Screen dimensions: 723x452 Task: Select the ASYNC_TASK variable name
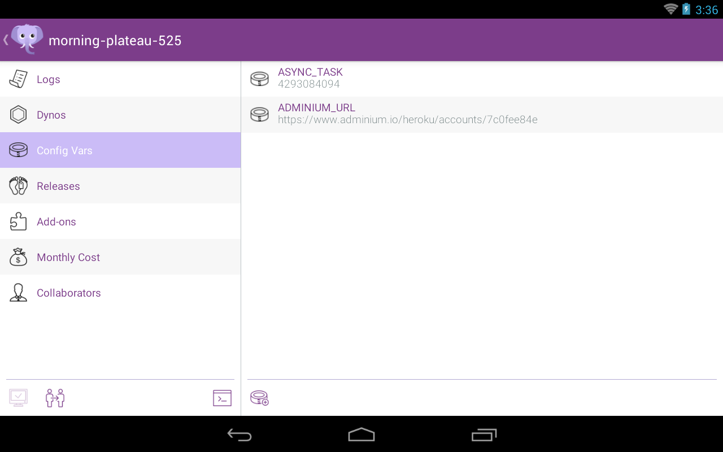[310, 72]
